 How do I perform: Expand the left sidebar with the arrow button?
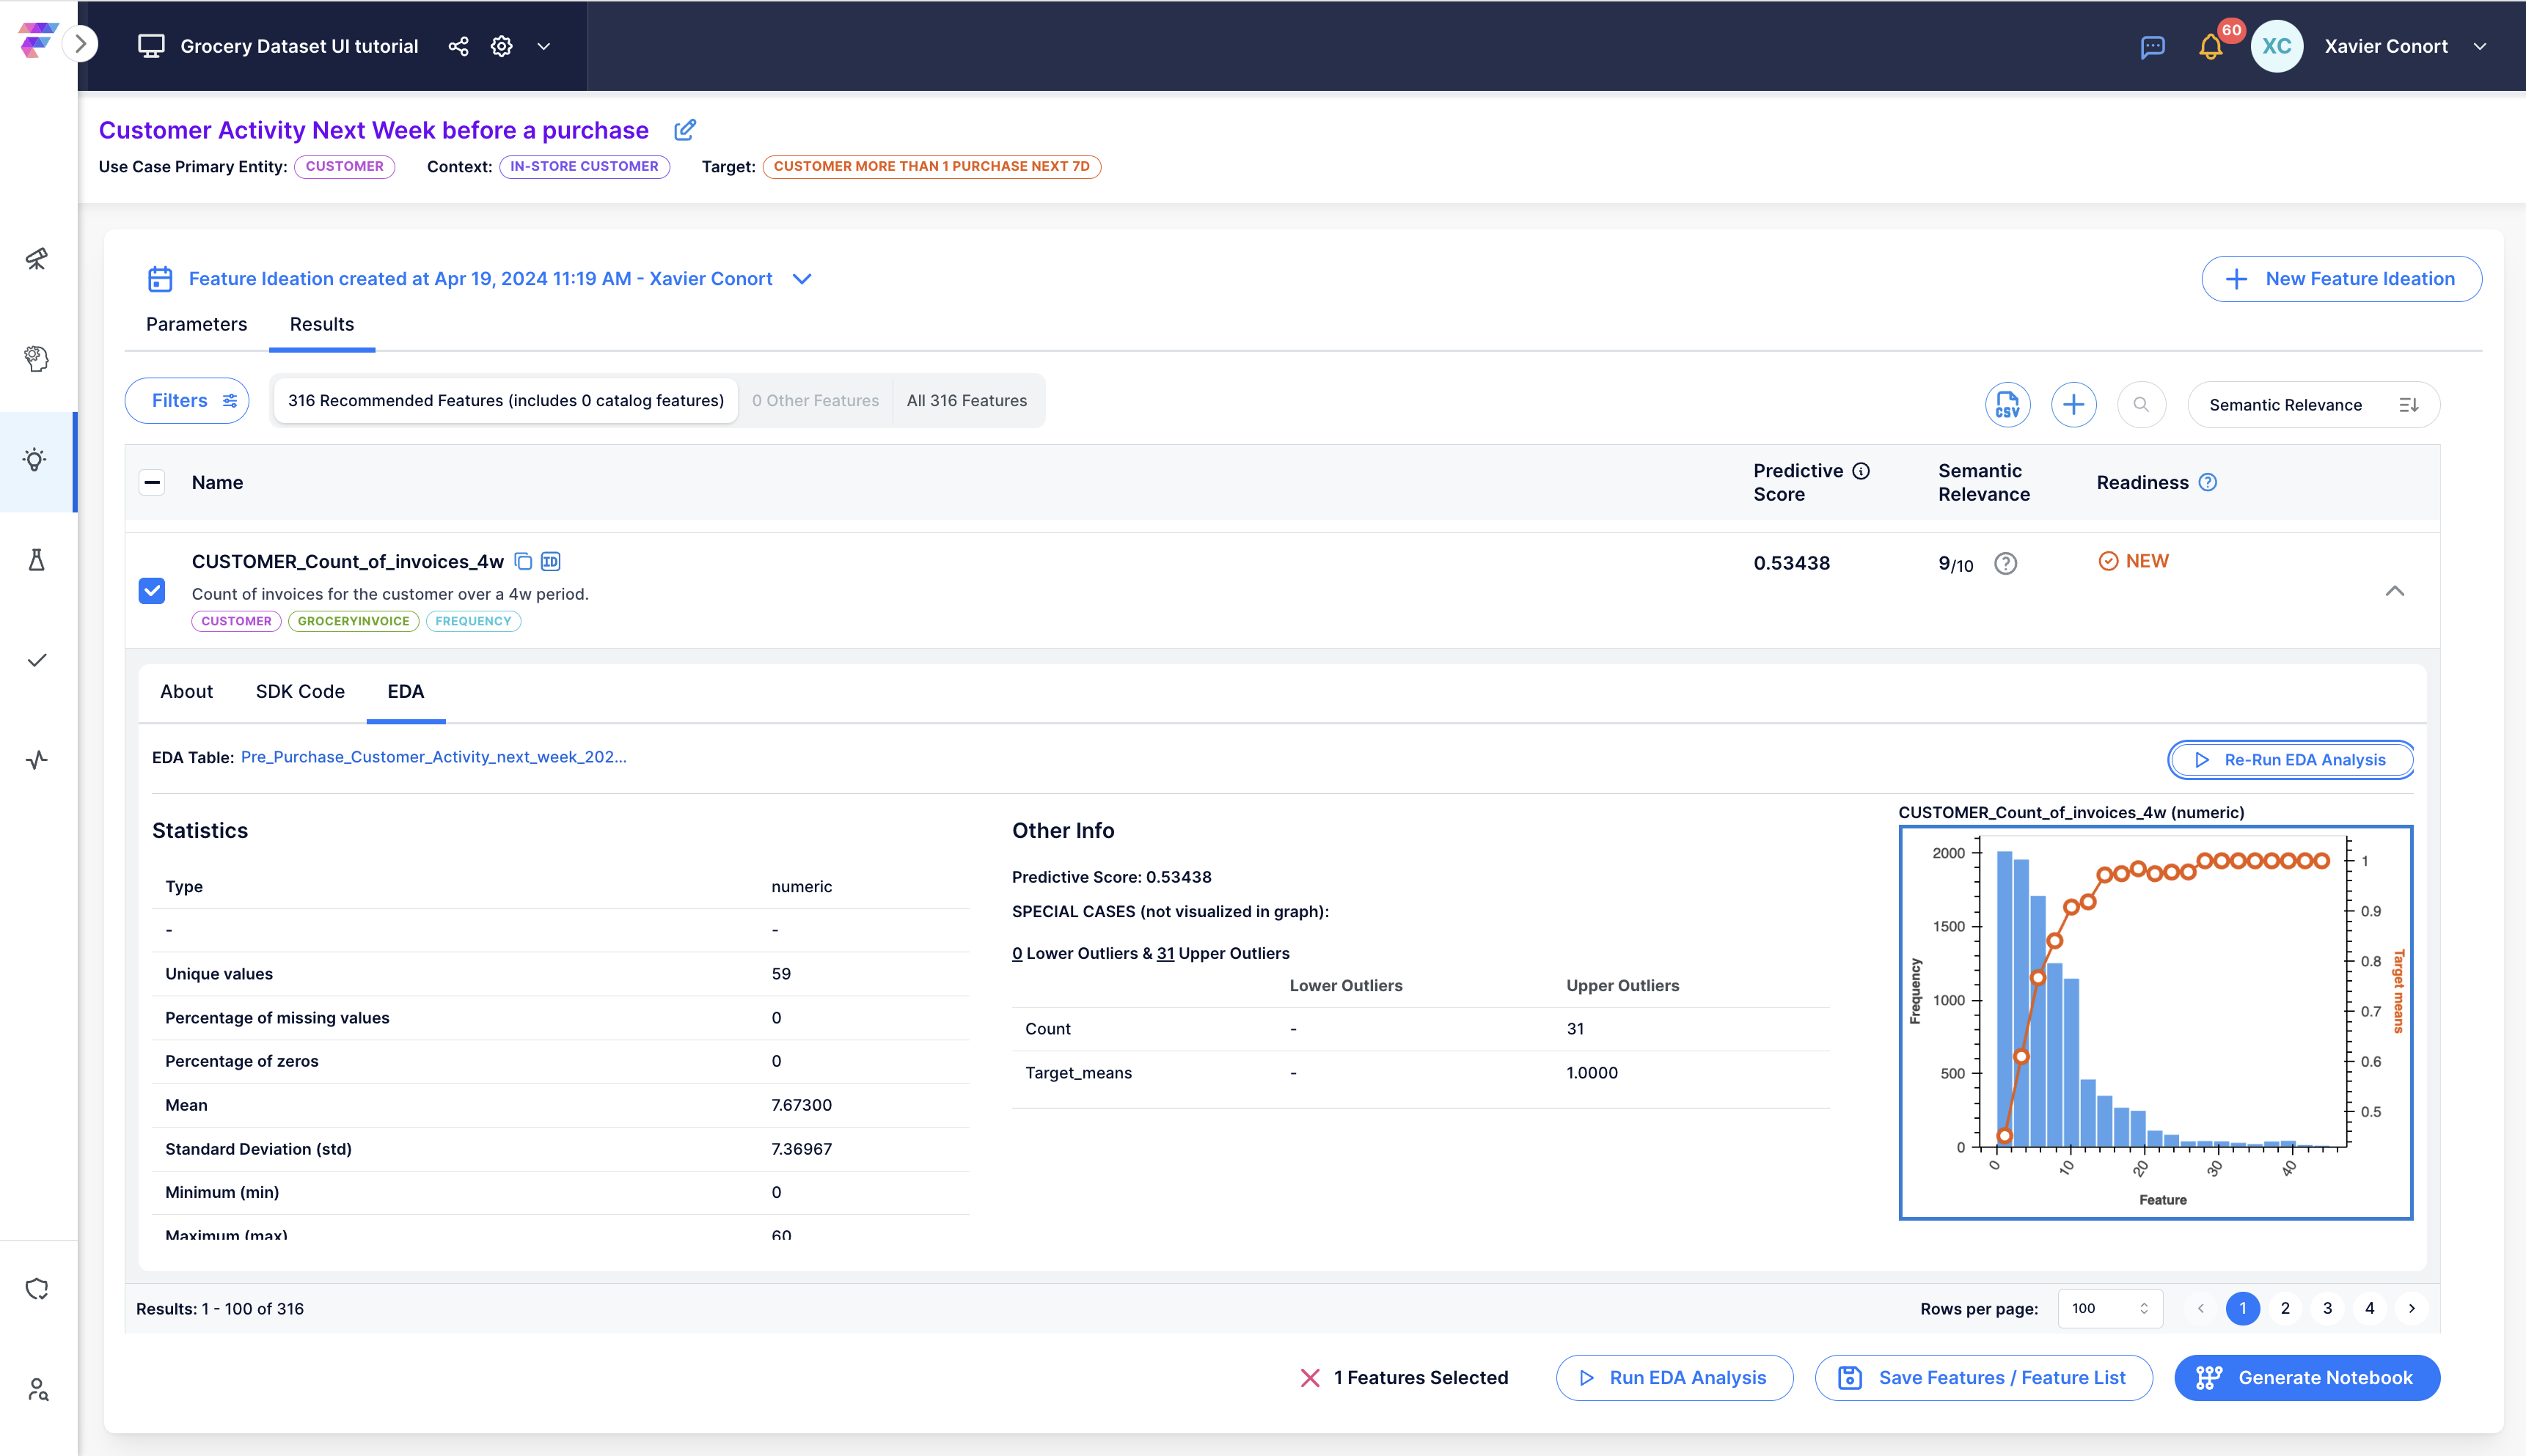[81, 44]
